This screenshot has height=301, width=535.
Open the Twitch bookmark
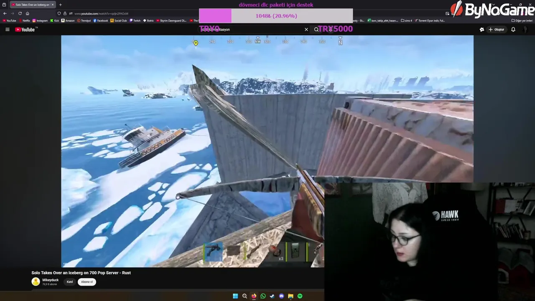point(135,20)
